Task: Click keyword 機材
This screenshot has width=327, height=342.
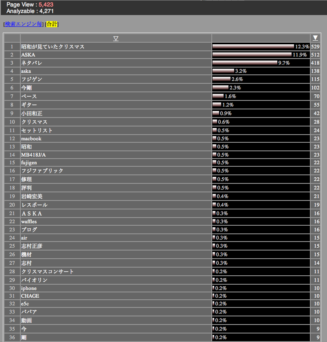Action: [x=26, y=255]
